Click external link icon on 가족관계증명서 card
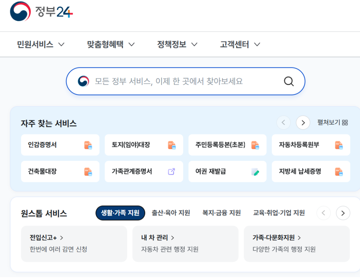This screenshot has height=279, width=360. pyautogui.click(x=171, y=171)
